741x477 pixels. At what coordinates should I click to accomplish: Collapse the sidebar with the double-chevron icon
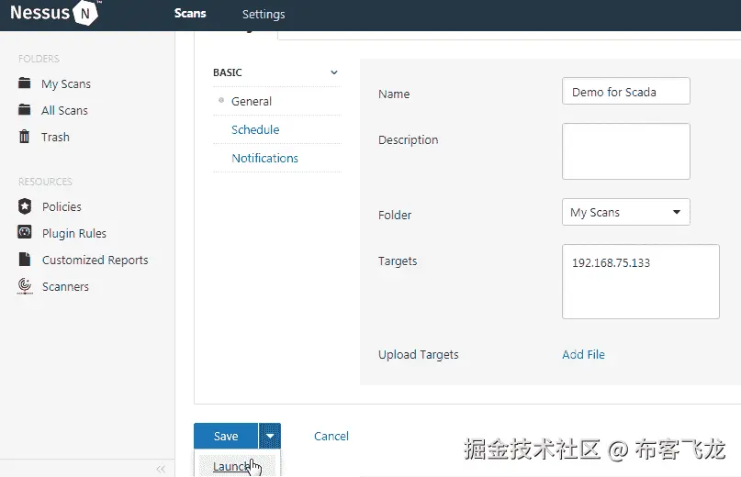coord(161,469)
